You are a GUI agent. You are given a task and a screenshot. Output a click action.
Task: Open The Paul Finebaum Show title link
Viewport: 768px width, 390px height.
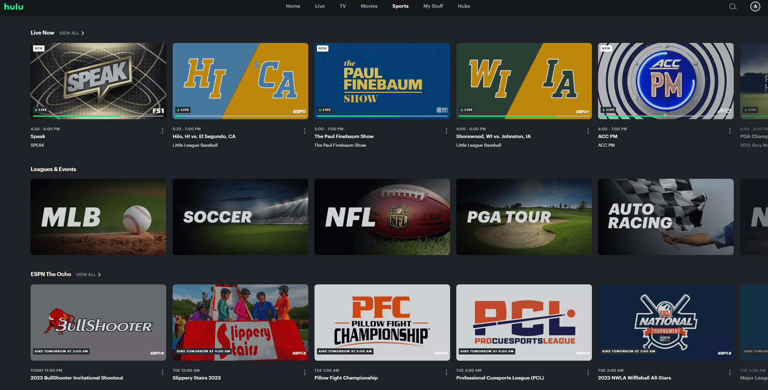(344, 136)
